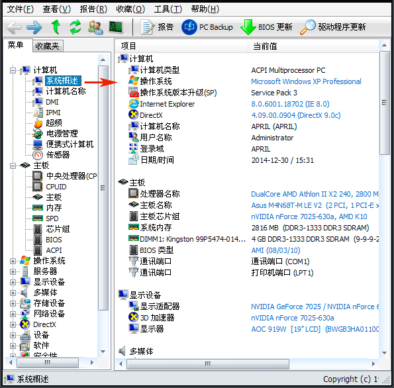The height and width of the screenshot is (388, 394).
Task: Select 超频 overclock item in tree
Action: pyautogui.click(x=54, y=123)
